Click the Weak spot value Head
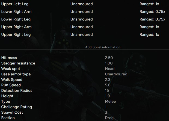The height and width of the screenshot is (121, 169). click(x=109, y=69)
